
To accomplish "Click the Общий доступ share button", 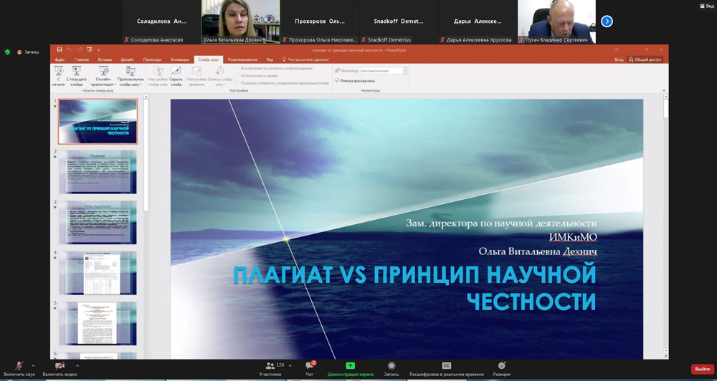I will [x=645, y=59].
